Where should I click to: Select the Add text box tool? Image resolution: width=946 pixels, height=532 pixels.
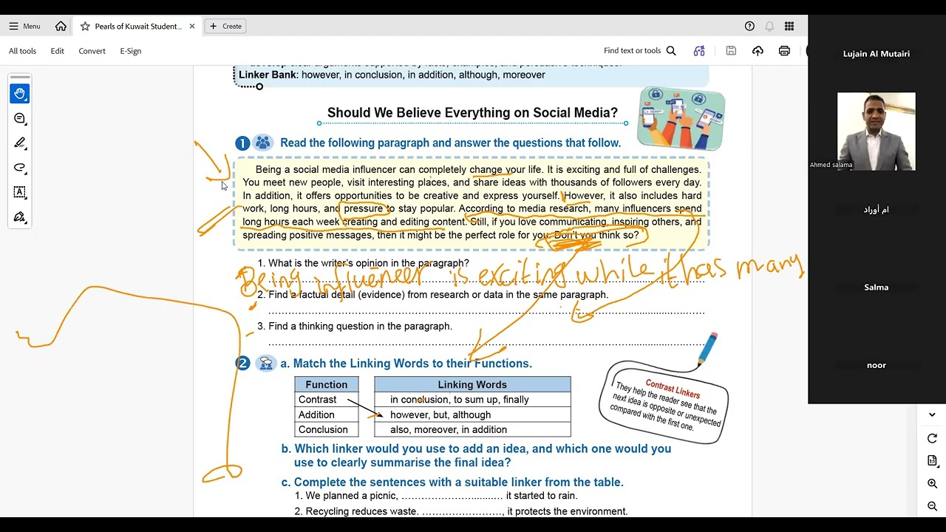pos(20,192)
